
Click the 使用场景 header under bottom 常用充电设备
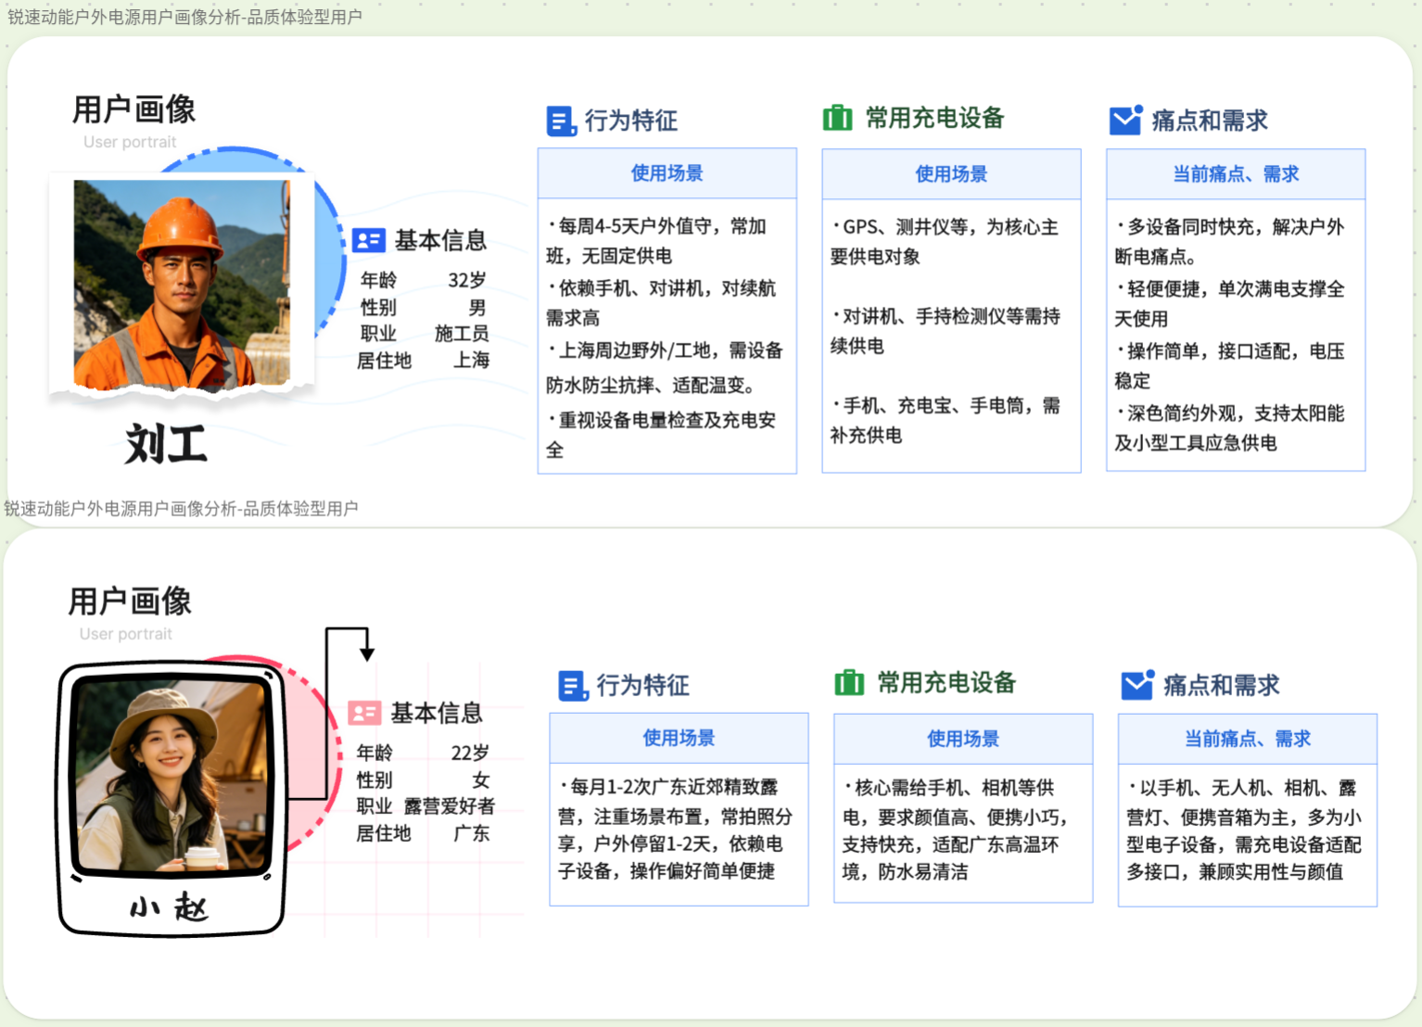tap(962, 739)
